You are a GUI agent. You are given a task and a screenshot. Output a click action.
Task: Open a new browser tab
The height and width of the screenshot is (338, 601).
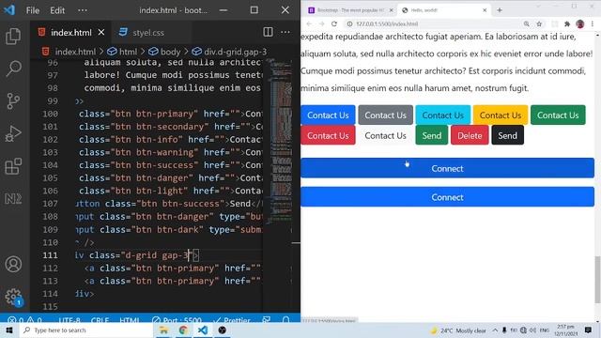(x=500, y=10)
